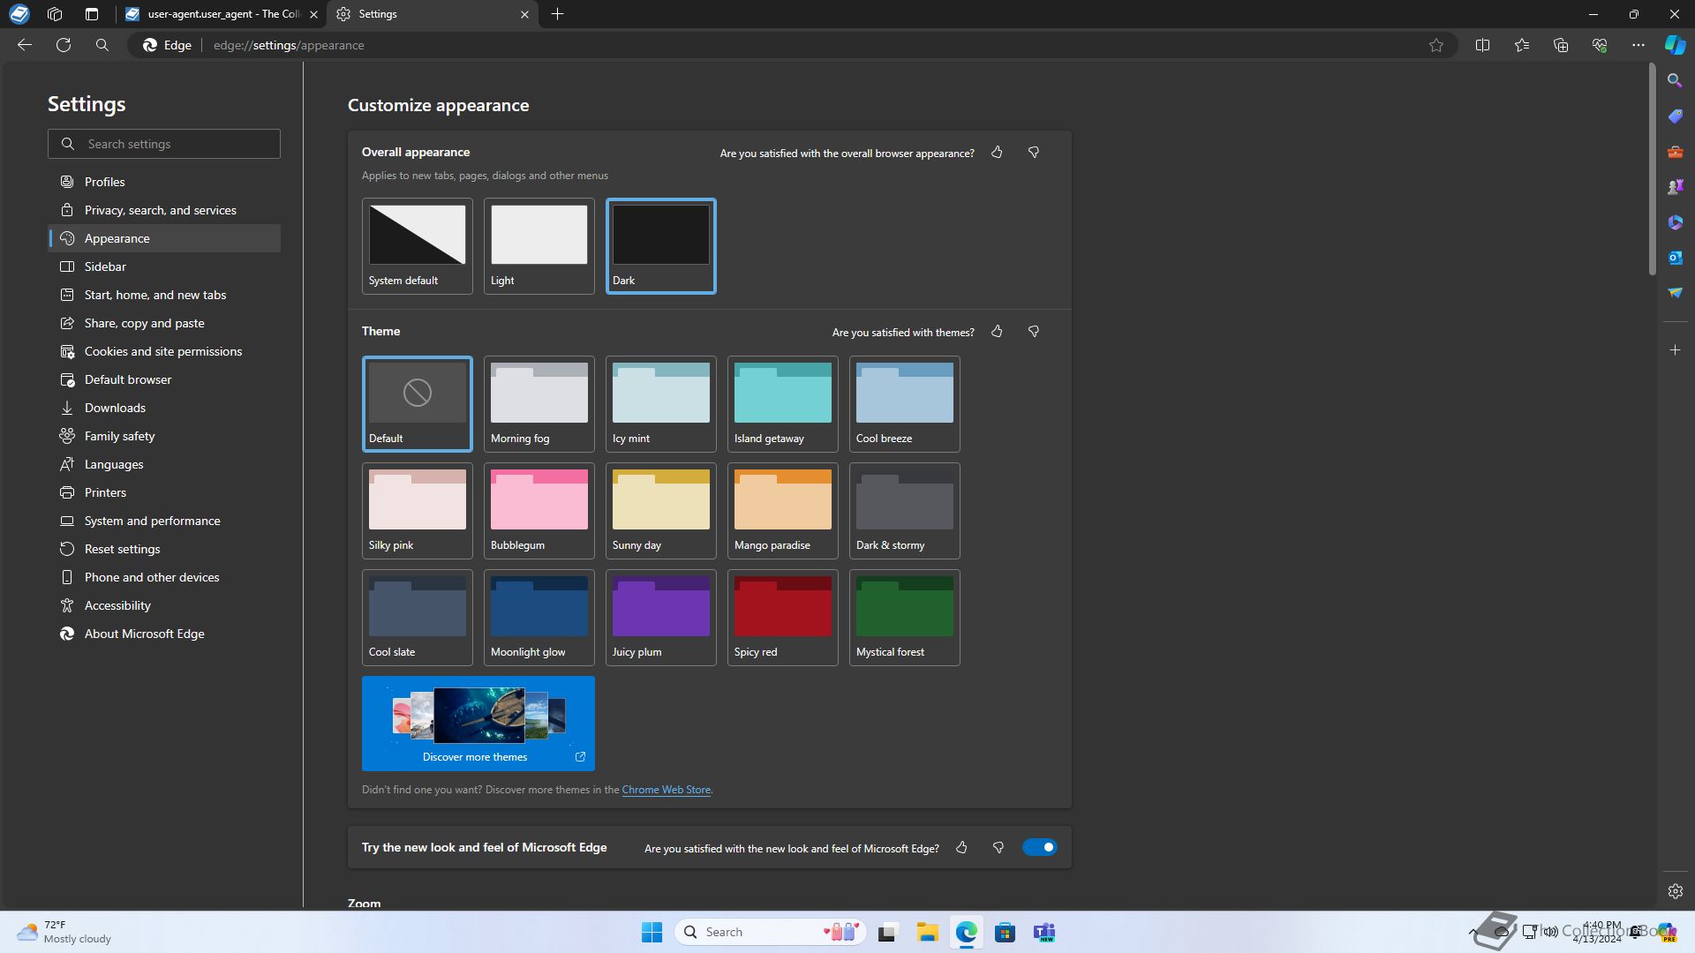Viewport: 1695px width, 953px height.
Task: Open Privacy, search, and services section
Action: (x=164, y=210)
